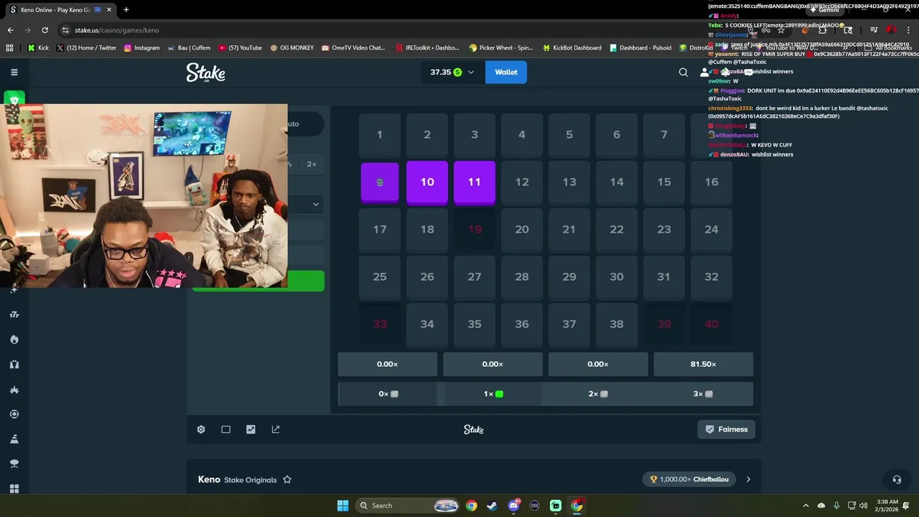Open the Stake hamburger side menu
This screenshot has width=919, height=517.
coord(14,72)
